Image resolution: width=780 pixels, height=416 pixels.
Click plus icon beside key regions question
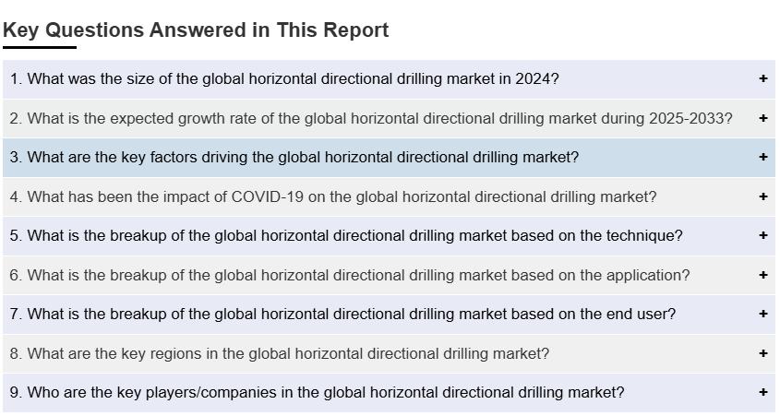click(763, 353)
